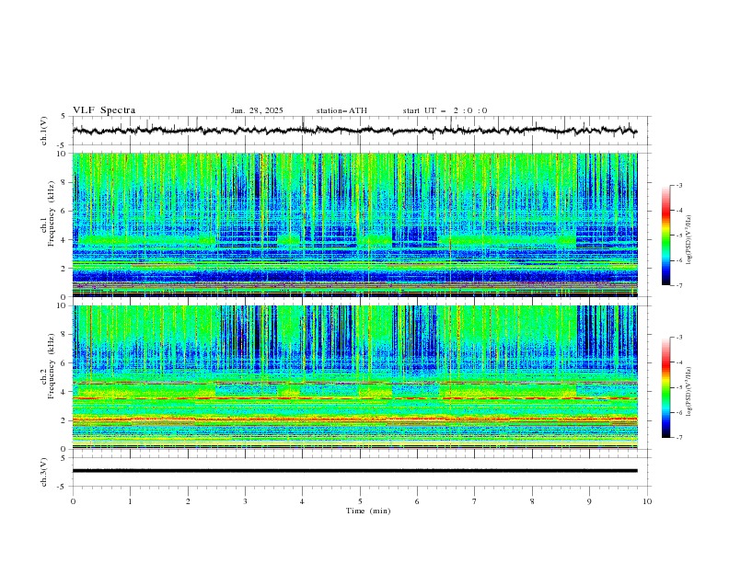Click the "8" kHz tick of ch.1 spectrogram
Screen dimensions: 729x563
(x=65, y=182)
